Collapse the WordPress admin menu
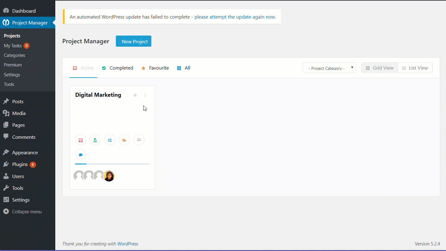This screenshot has width=446, height=251. (x=27, y=212)
